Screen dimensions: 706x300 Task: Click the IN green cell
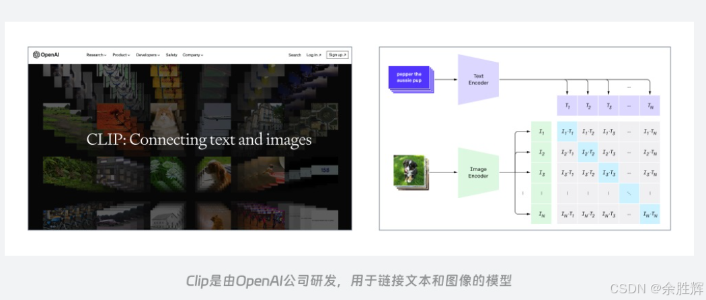[541, 214]
